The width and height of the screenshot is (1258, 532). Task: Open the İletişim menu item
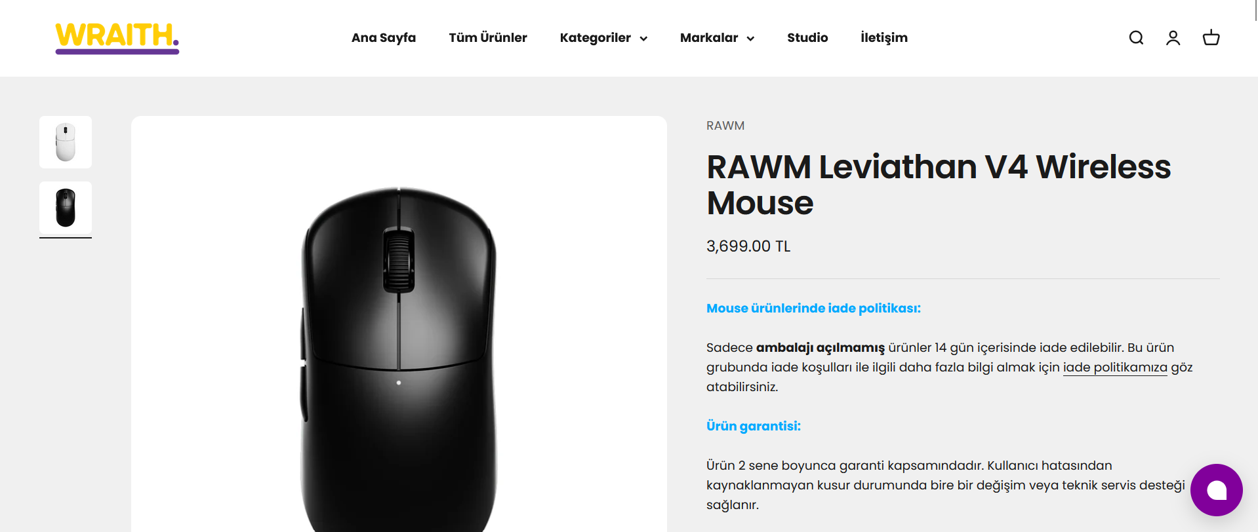point(884,38)
